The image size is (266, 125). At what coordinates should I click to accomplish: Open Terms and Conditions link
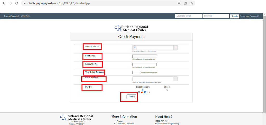coord(125,124)
